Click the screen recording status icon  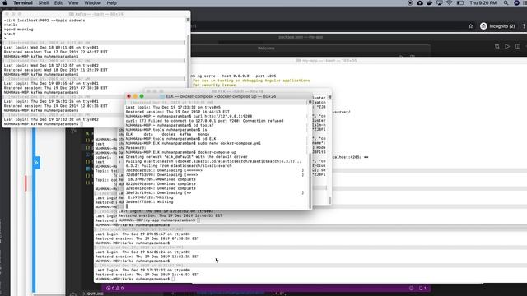[410, 3]
